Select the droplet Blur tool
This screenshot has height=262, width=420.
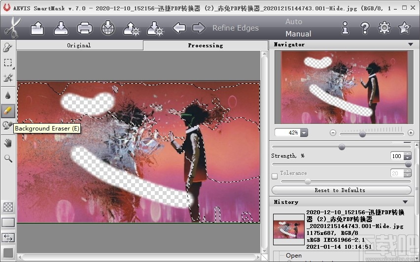click(8, 95)
